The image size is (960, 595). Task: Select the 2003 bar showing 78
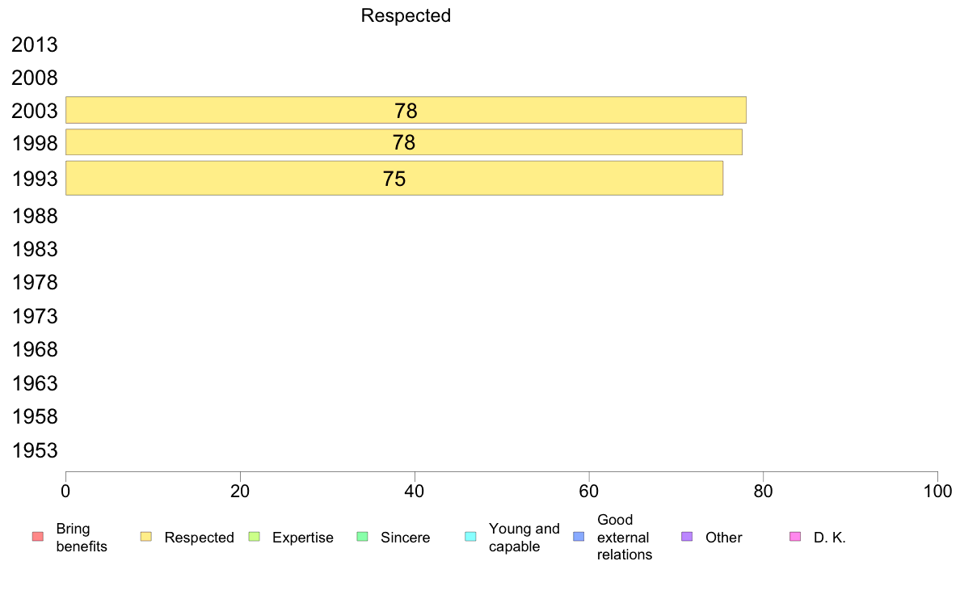(406, 110)
